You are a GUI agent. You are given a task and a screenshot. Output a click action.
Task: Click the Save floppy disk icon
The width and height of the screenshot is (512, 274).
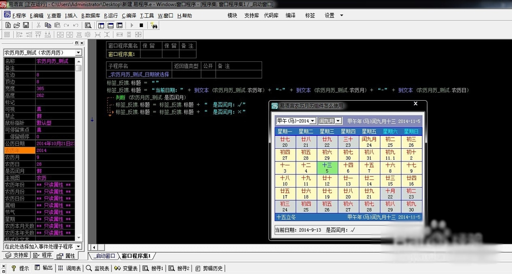(x=26, y=26)
